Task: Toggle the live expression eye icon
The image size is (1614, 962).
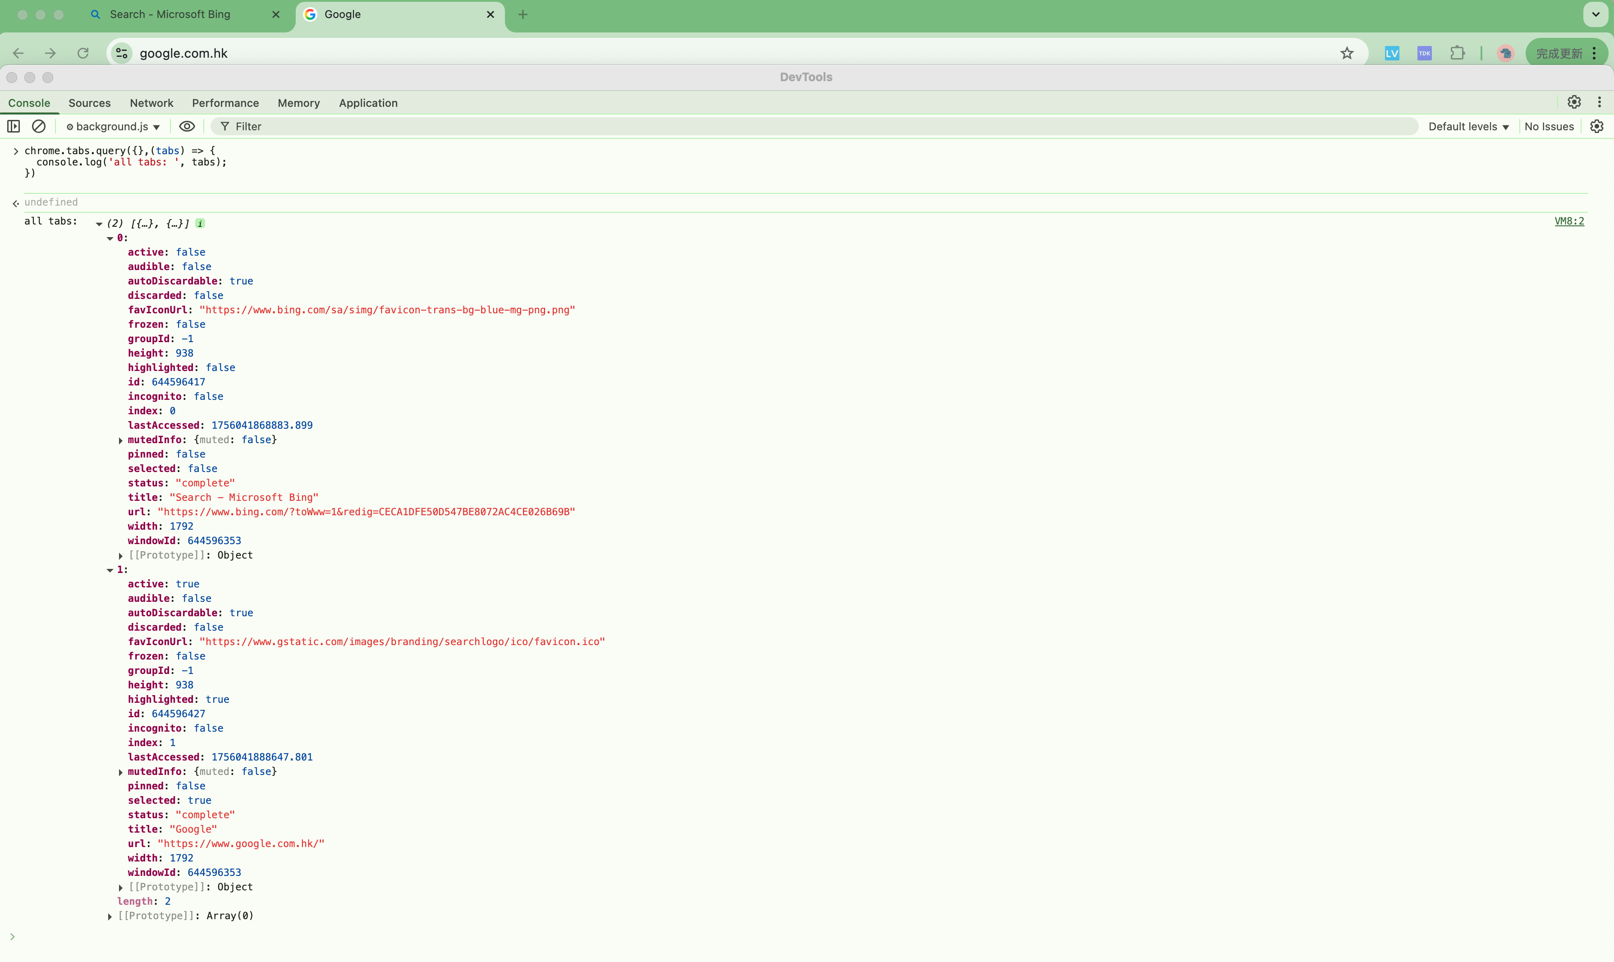Action: pyautogui.click(x=187, y=126)
